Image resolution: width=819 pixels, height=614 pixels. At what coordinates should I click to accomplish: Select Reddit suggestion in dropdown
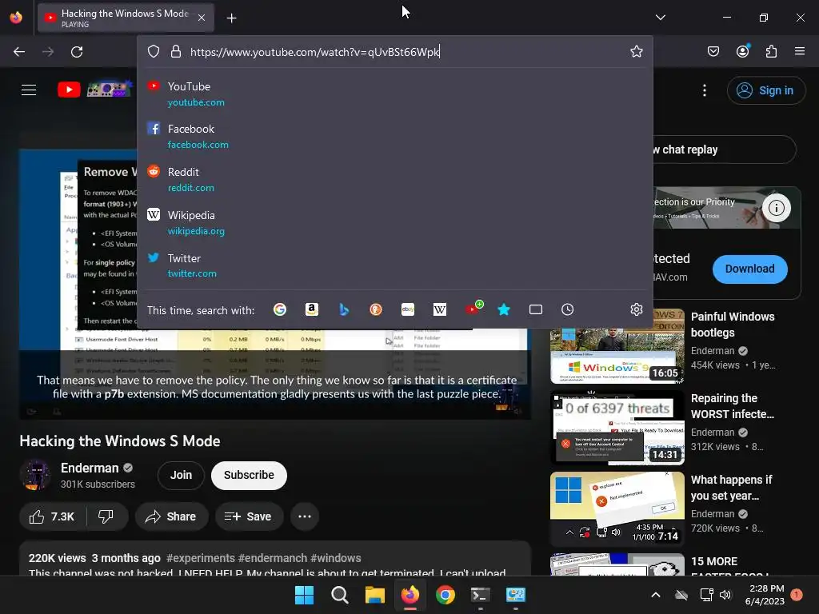coord(395,179)
